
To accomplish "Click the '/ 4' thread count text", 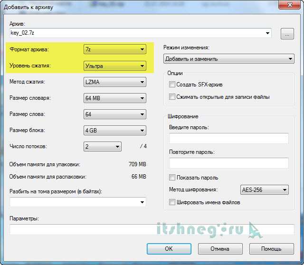I will [x=143, y=146].
